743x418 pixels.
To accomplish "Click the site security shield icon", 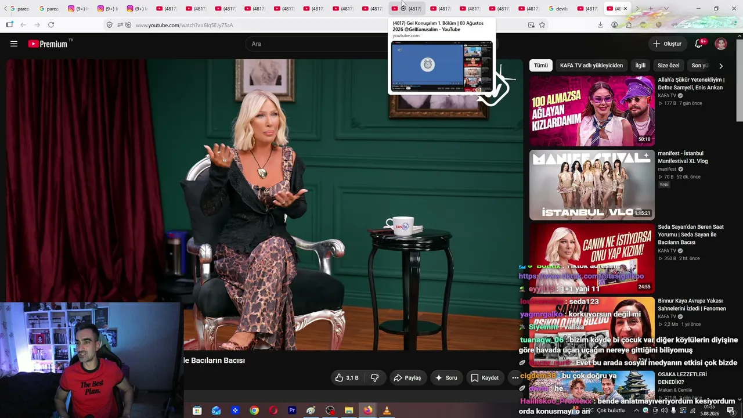I will (x=109, y=25).
